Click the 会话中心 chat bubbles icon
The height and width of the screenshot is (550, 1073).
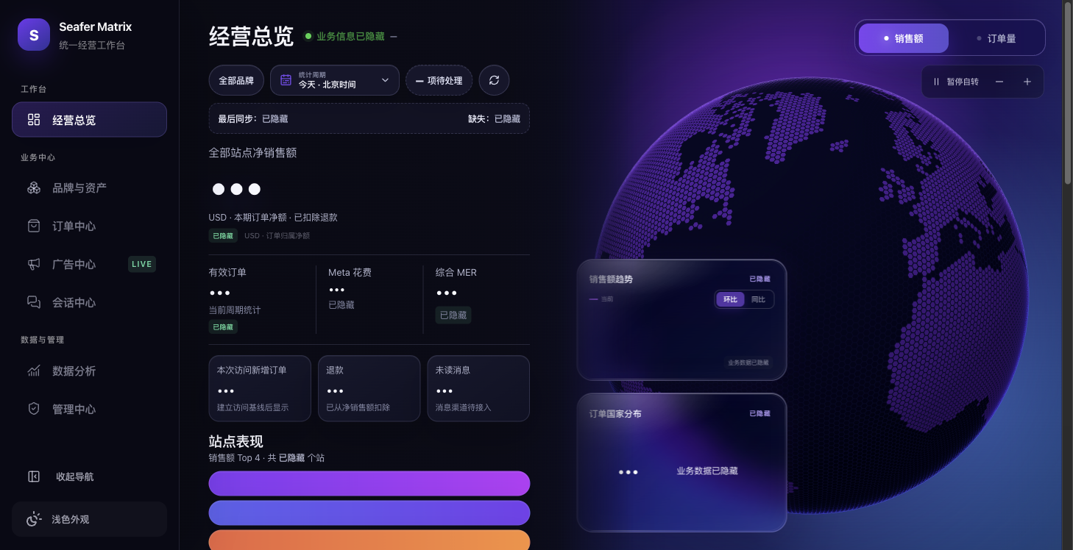[x=34, y=302]
